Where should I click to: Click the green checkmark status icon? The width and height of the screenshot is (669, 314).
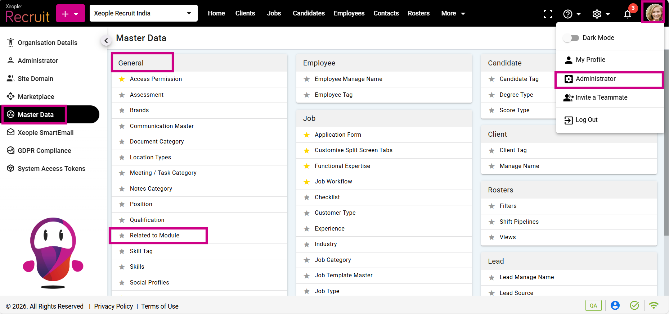pyautogui.click(x=634, y=305)
